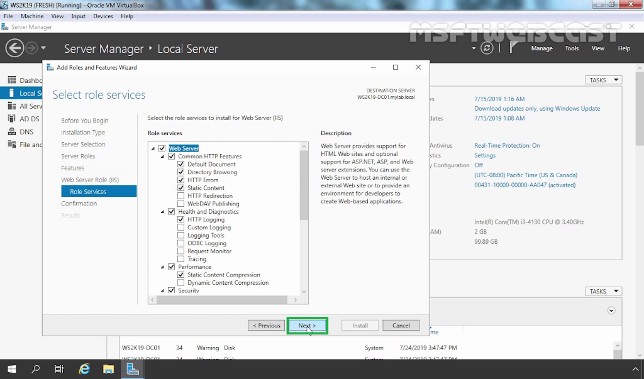Collapse the Web Server tree node
Image resolution: width=644 pixels, height=379 pixels.
153,148
